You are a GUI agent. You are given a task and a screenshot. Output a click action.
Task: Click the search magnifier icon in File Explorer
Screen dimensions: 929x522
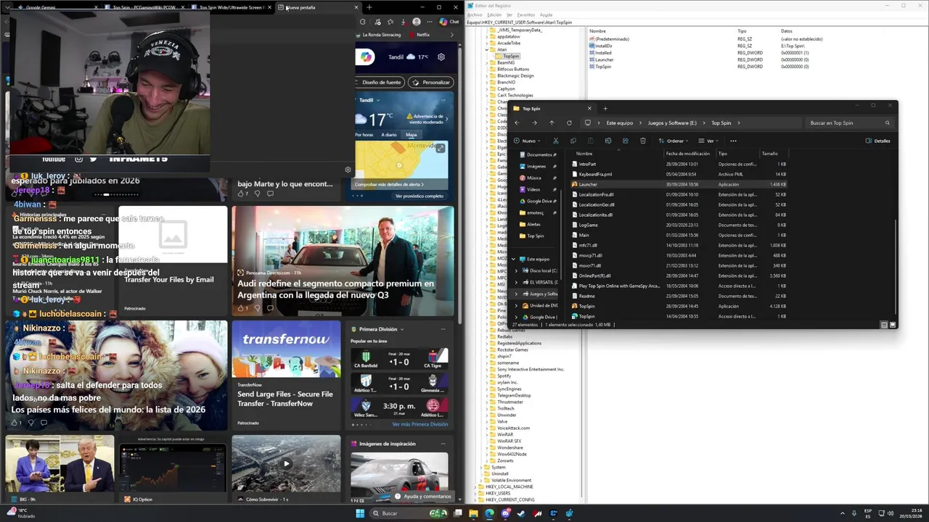888,123
